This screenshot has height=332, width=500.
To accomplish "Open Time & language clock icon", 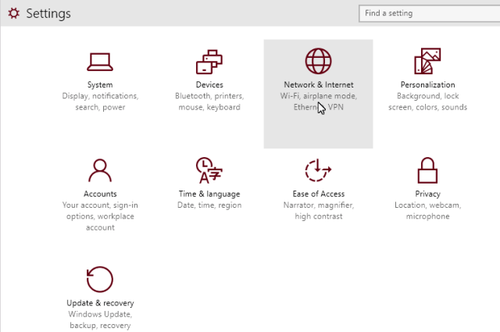I will click(x=209, y=170).
